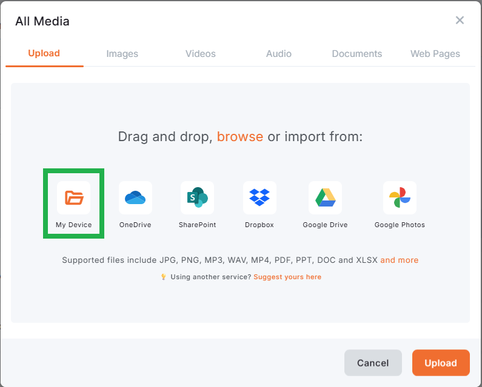Close the All Media dialog
This screenshot has width=482, height=387.
pyautogui.click(x=460, y=21)
